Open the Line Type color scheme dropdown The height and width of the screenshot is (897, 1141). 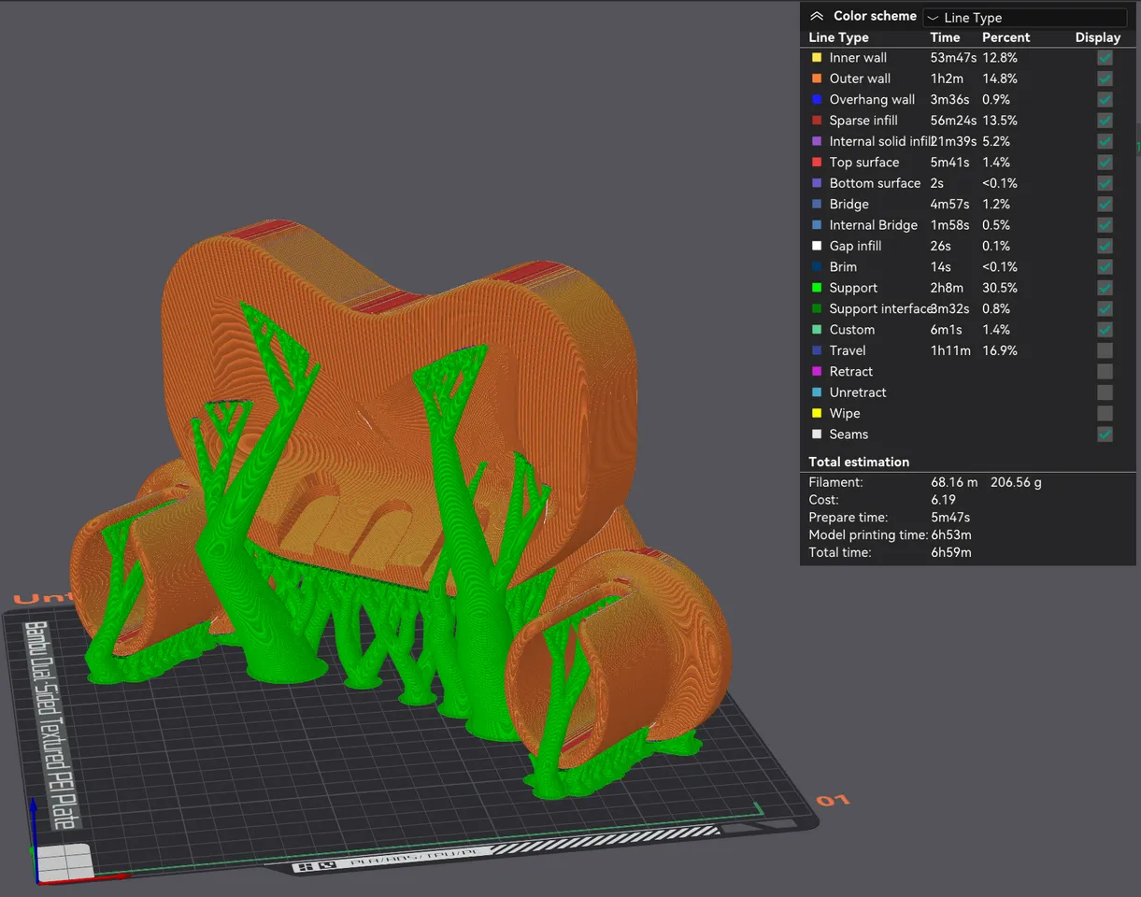click(1024, 17)
